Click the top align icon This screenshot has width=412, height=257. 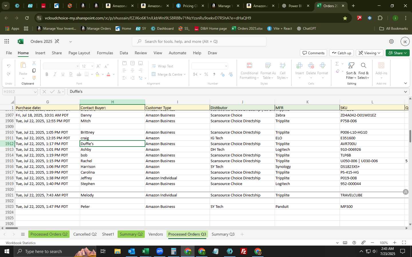(x=124, y=63)
